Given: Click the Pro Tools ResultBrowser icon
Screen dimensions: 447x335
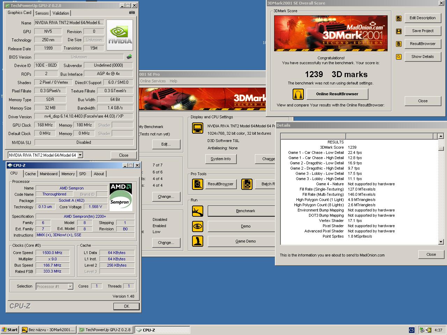Looking at the screenshot, I should click(x=198, y=184).
